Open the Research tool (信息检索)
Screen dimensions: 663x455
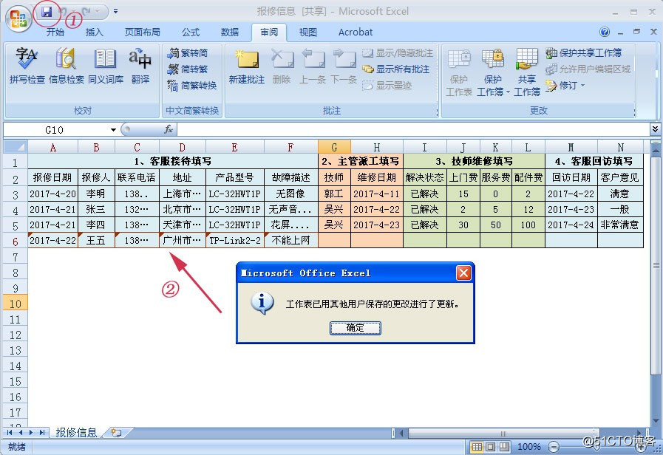point(67,66)
